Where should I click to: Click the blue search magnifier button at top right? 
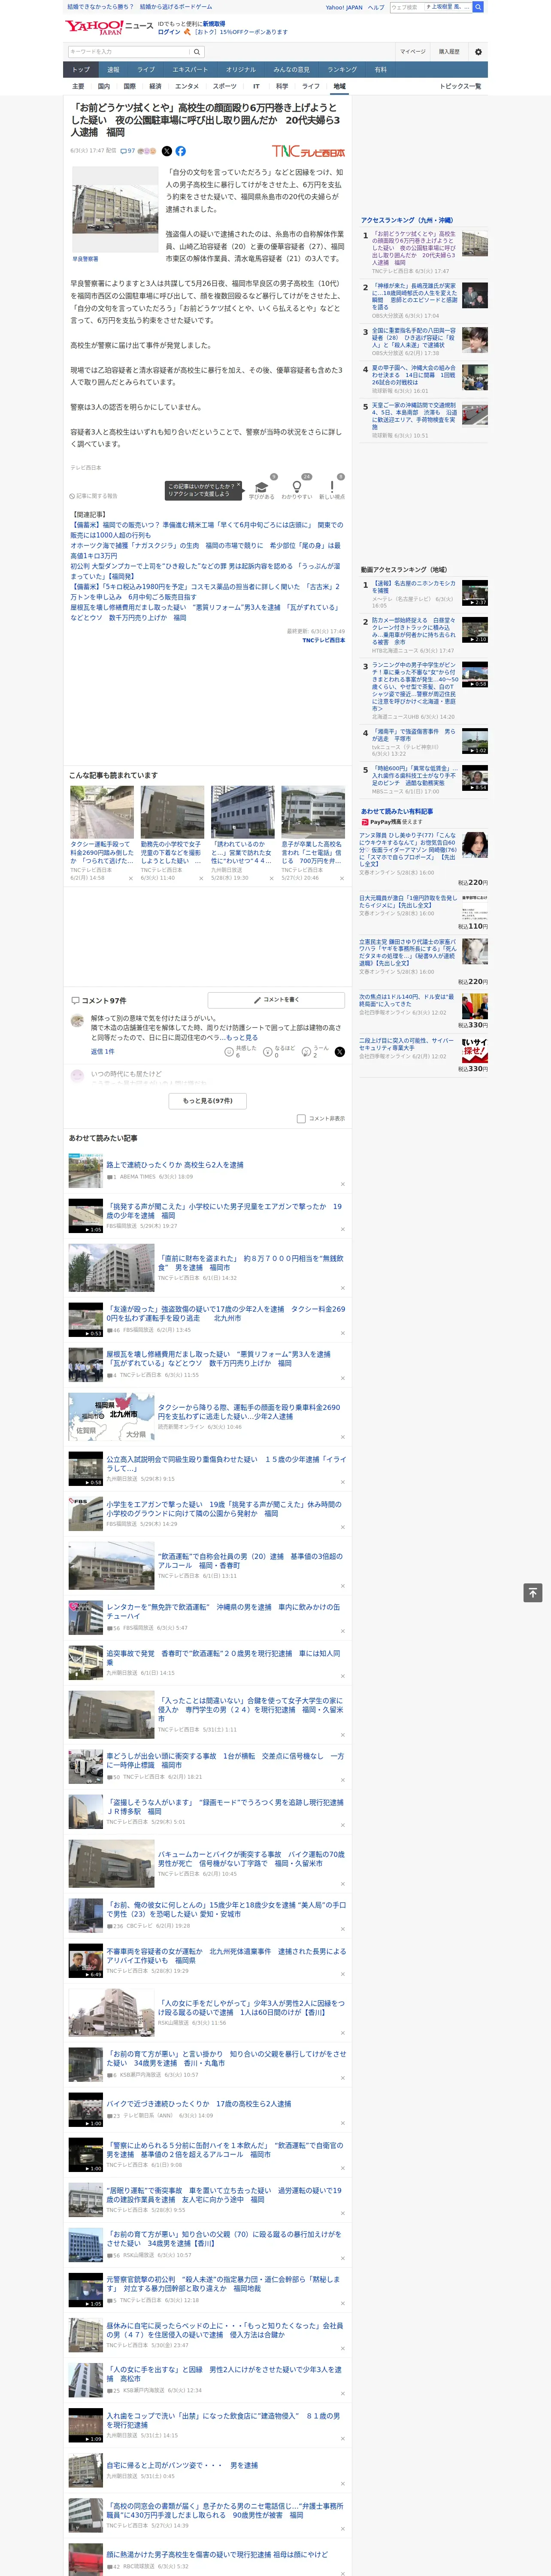coord(478,7)
